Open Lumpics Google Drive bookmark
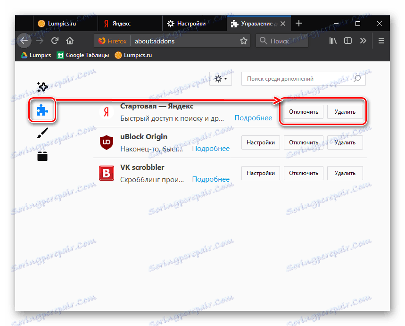The image size is (405, 326). pyautogui.click(x=36, y=55)
